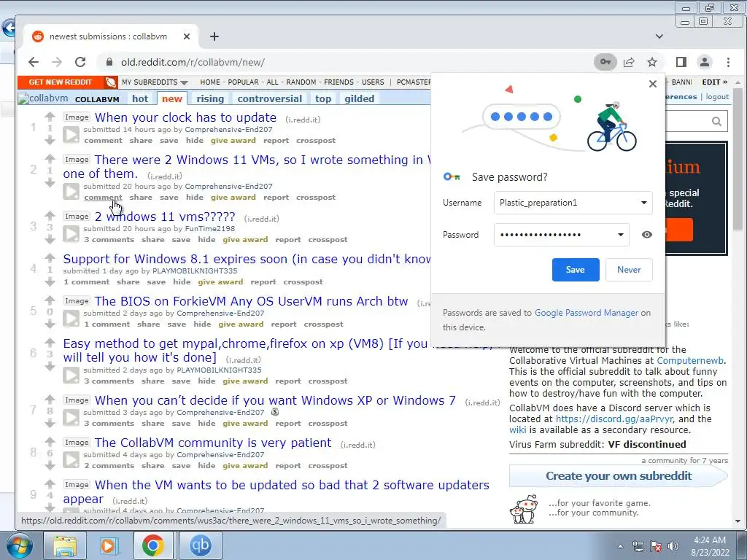Expand preview for 'When you can't decide' post

[x=71, y=418]
